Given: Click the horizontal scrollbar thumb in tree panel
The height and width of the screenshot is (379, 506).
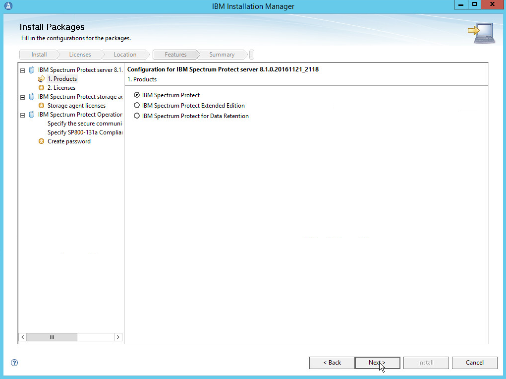Looking at the screenshot, I should [x=52, y=337].
